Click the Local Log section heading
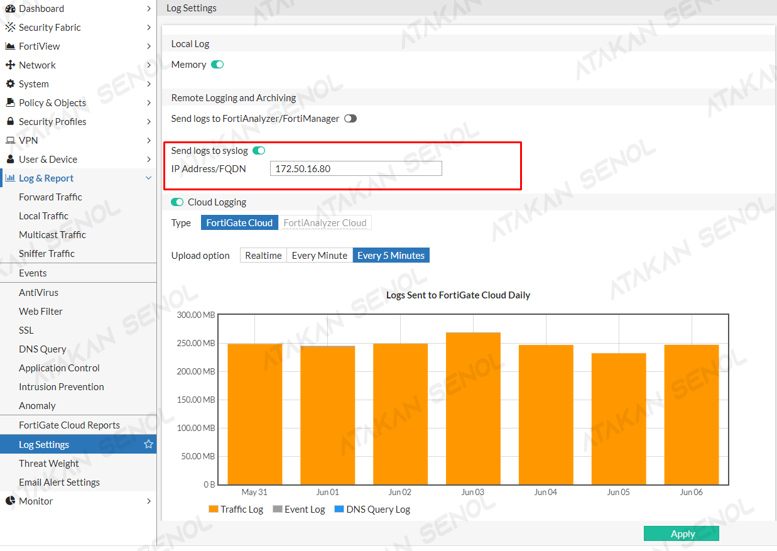Screen dimensions: 777x551 click(190, 44)
